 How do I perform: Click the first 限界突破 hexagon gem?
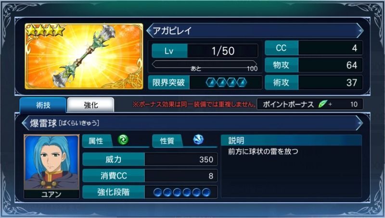[211, 82]
